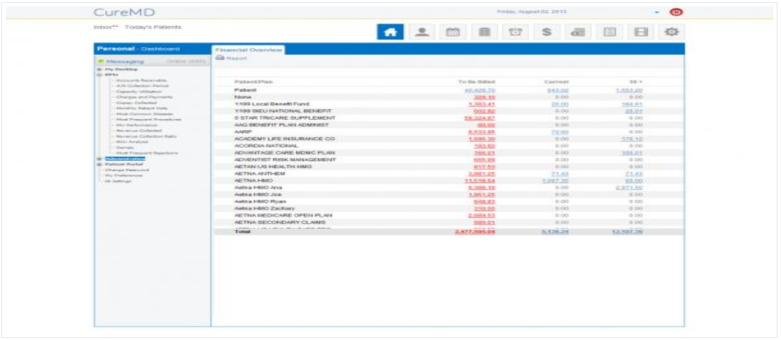
Task: Open Current amount 643.02 for Patient row
Action: (x=558, y=90)
